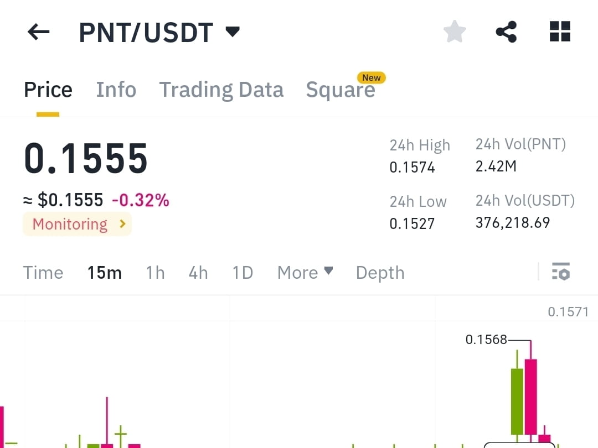Viewport: 598px width, 448px height.
Task: Open the grid layout icon top right
Action: pyautogui.click(x=560, y=32)
